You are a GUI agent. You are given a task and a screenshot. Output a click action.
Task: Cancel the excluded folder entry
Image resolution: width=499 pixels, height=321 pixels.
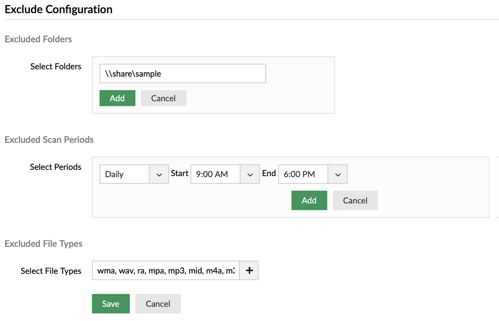tap(163, 98)
